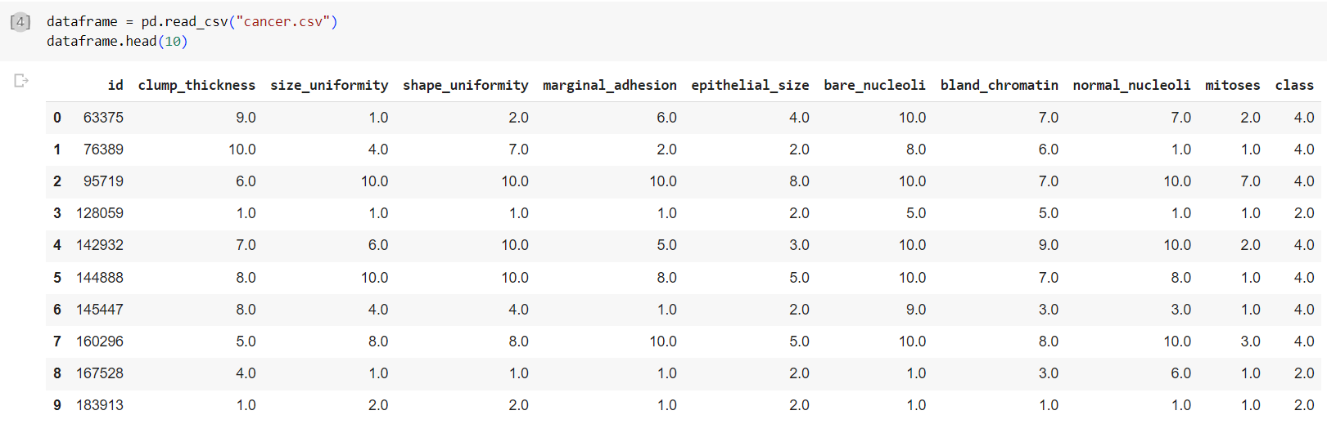The width and height of the screenshot is (1327, 424).
Task: Click the marginal_adhesion column header
Action: point(610,85)
